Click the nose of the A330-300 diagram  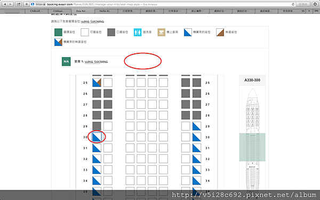pos(252,93)
